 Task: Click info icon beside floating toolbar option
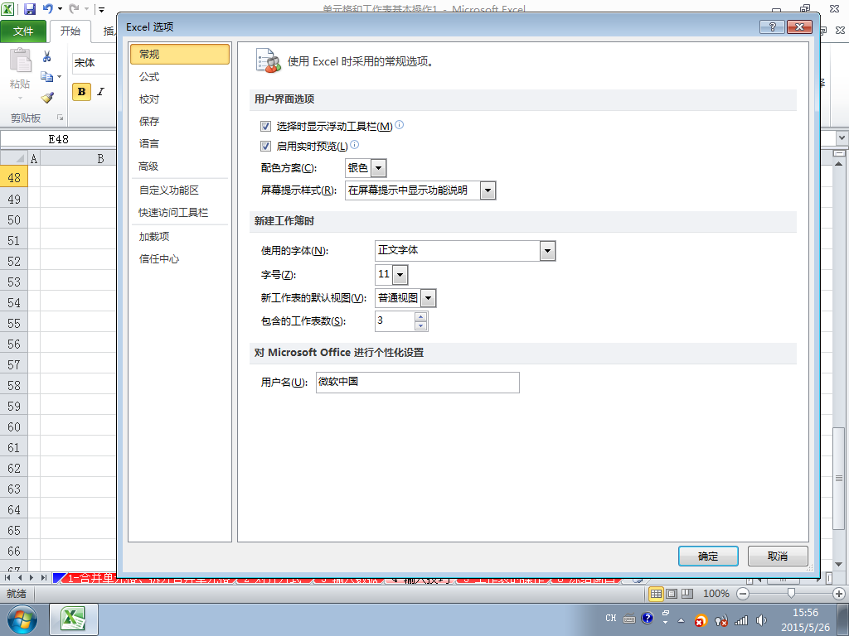(399, 124)
